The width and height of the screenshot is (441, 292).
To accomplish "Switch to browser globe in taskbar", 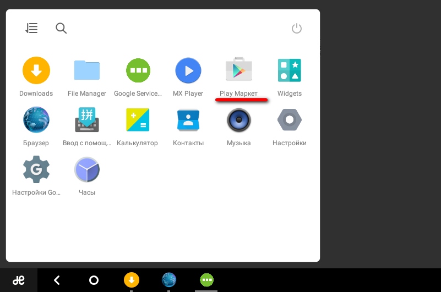I will [169, 280].
